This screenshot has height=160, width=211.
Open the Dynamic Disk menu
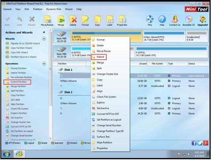click(x=54, y=9)
